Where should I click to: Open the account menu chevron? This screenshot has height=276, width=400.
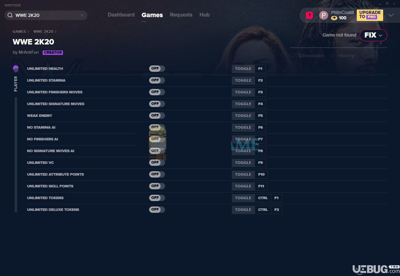(x=391, y=15)
